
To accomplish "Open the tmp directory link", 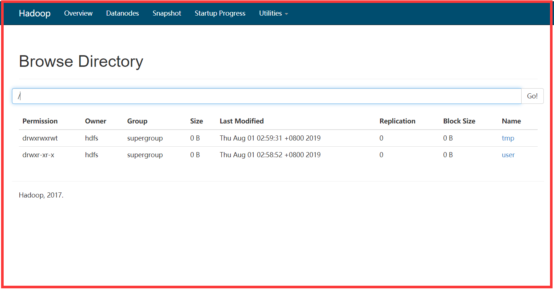I will 508,138.
